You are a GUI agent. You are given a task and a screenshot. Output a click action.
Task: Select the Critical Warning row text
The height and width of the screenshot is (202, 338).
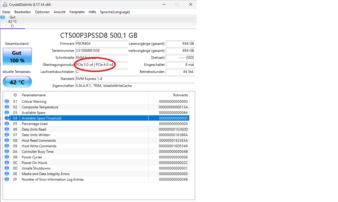[34, 102]
